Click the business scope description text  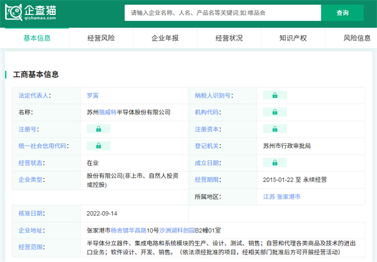click(221, 248)
